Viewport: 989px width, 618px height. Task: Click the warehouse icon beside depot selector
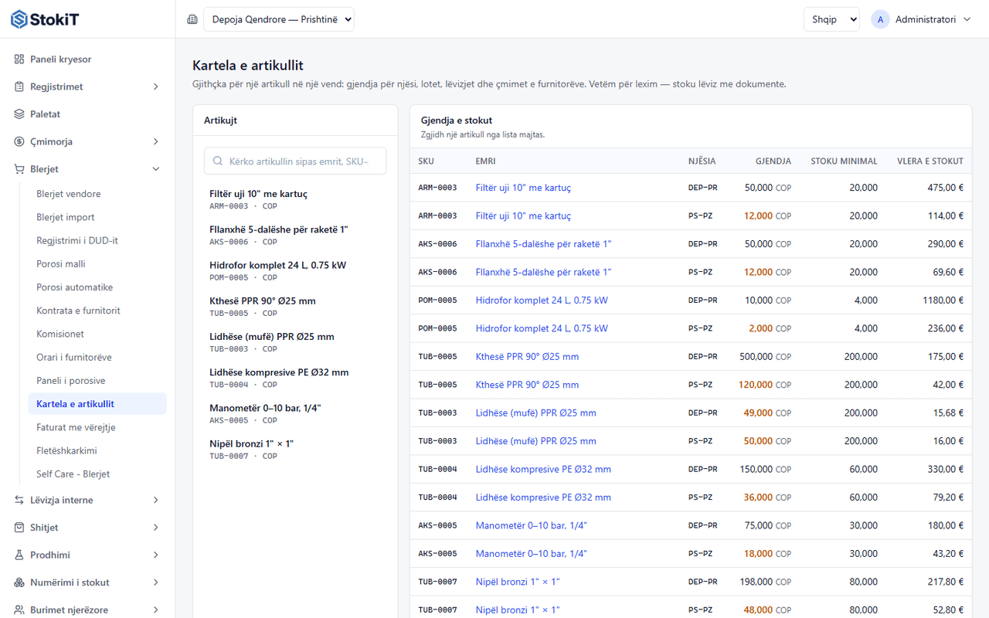point(192,19)
